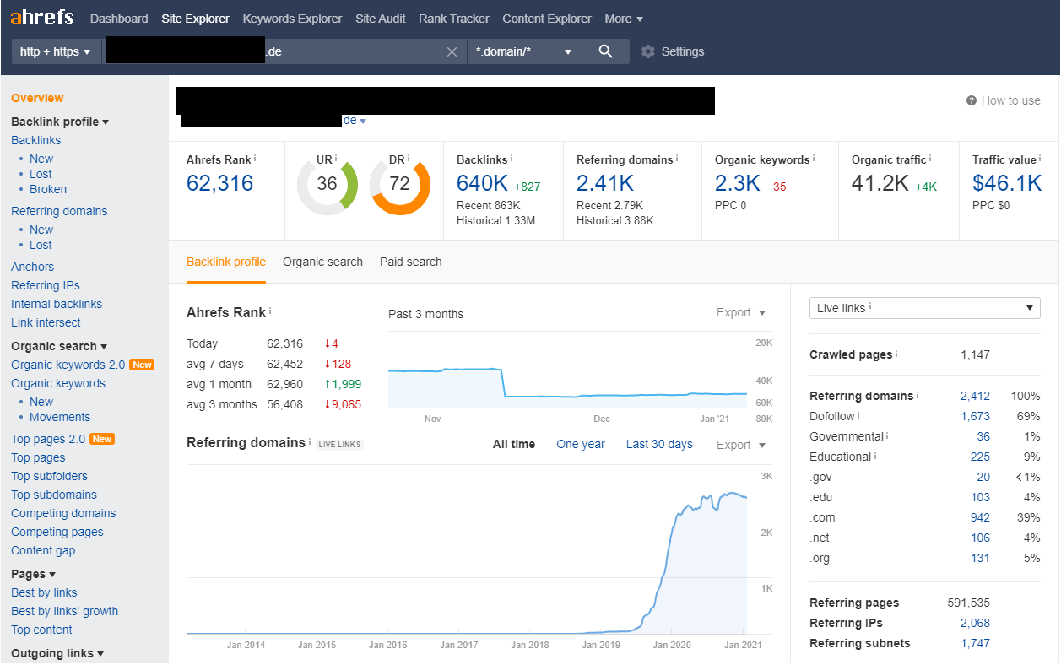Viewport: 1061px width, 665px height.
Task: Click the $46.1K traffic value
Action: pos(1007,183)
